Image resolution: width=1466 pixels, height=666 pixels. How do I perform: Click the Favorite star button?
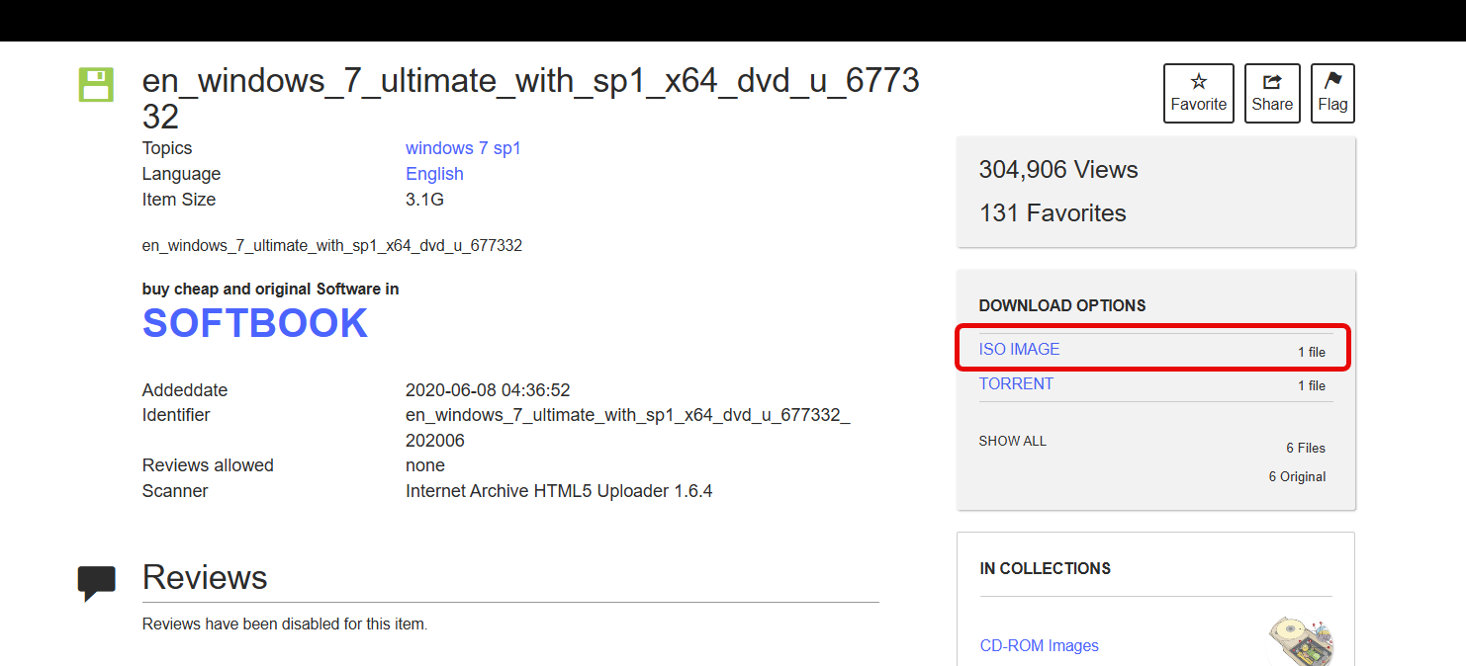point(1198,93)
